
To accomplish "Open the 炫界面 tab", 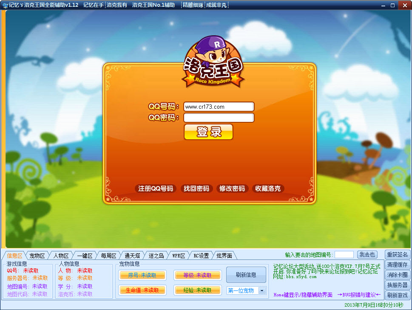I will 224,256.
